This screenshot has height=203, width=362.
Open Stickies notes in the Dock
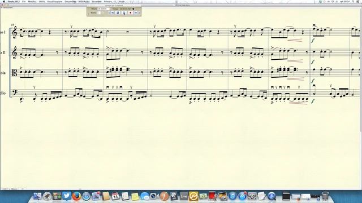pyautogui.click(x=135, y=196)
